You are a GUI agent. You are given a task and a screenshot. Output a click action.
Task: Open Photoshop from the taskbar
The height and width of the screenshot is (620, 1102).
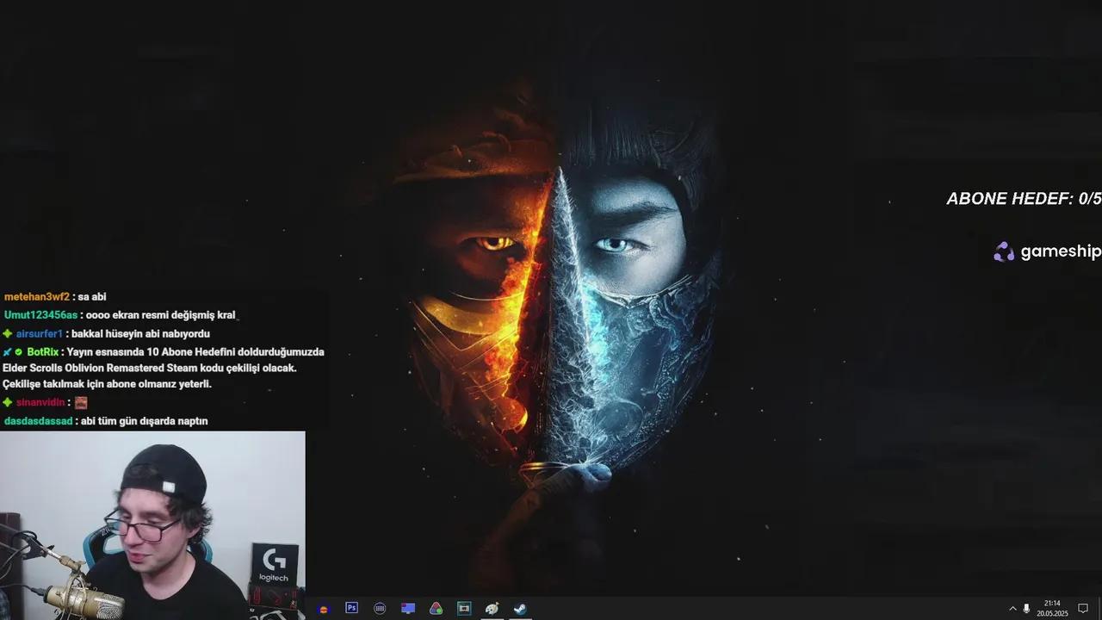tap(351, 608)
